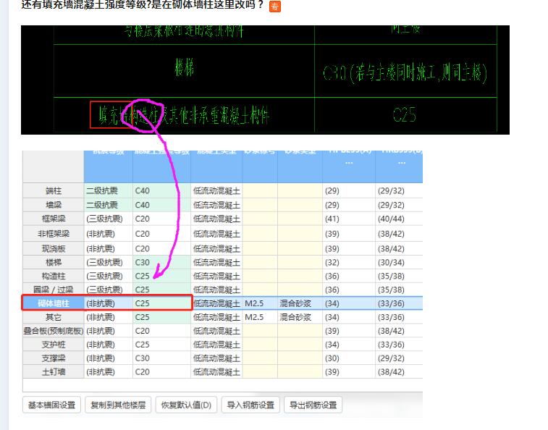Select the highlighted 砌体墙柱 row header

pos(54,303)
